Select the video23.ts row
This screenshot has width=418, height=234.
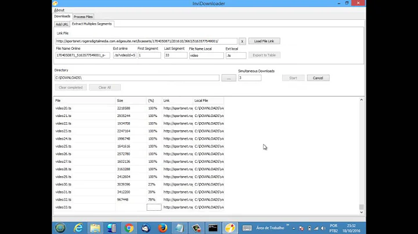point(139,131)
